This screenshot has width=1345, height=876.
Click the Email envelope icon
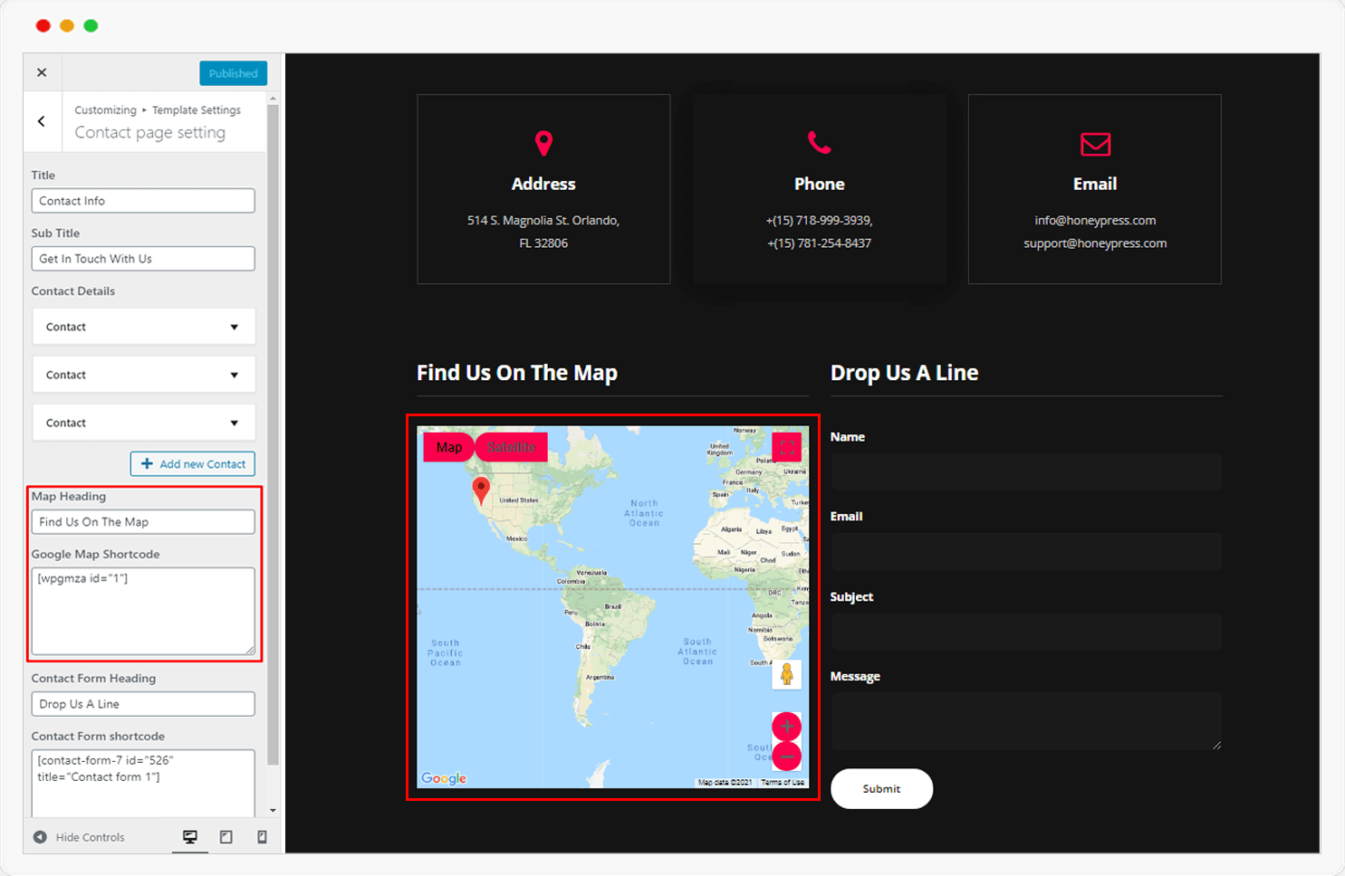pyautogui.click(x=1095, y=144)
